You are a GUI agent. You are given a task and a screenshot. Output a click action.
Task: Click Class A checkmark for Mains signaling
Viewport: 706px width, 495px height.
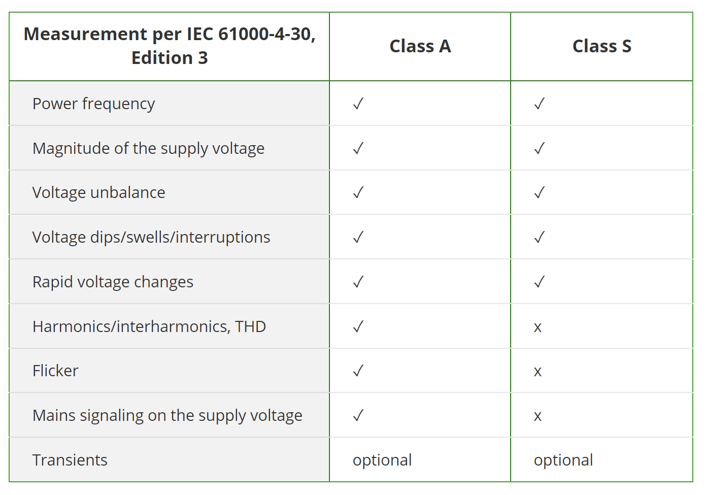tap(358, 416)
